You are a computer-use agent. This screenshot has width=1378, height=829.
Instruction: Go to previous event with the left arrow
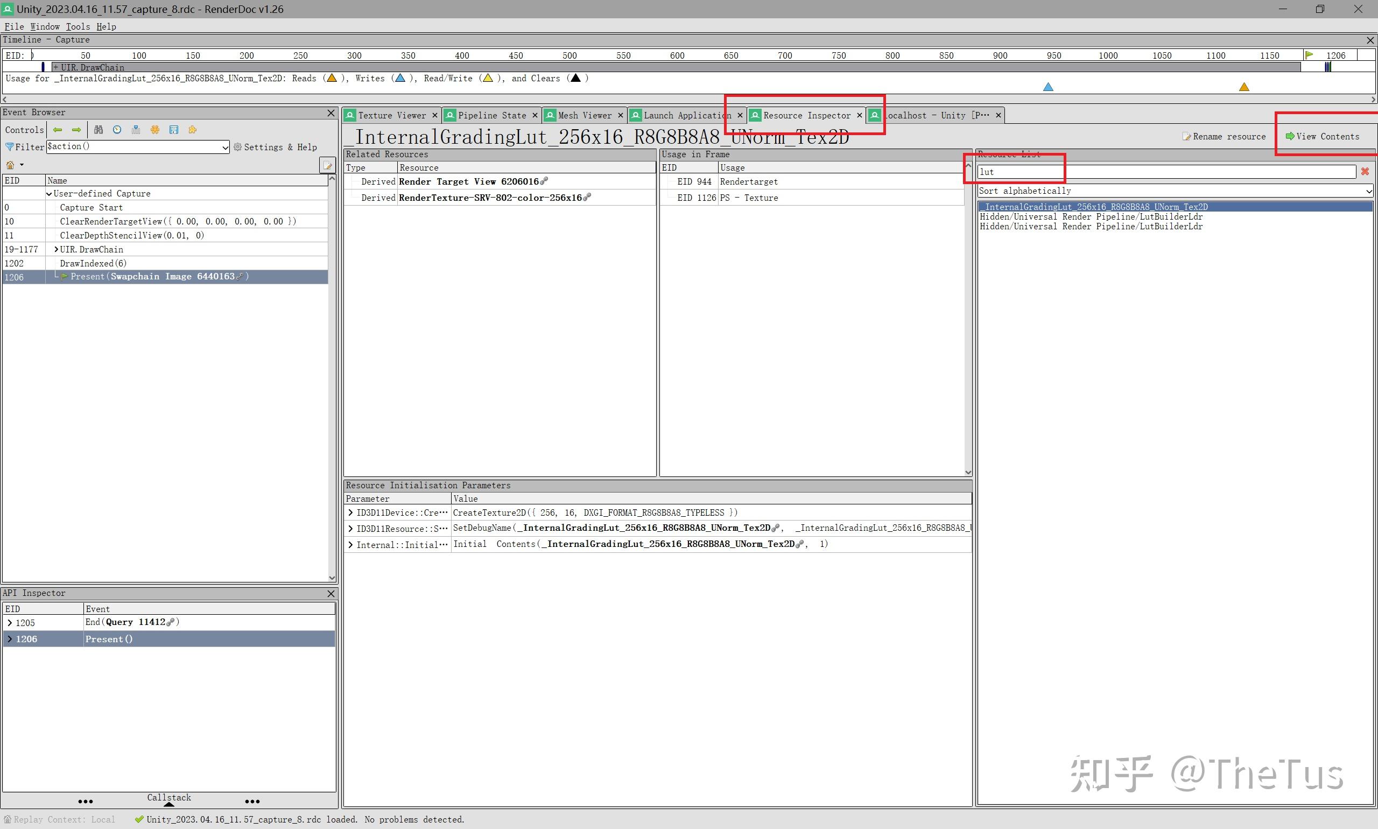coord(58,130)
